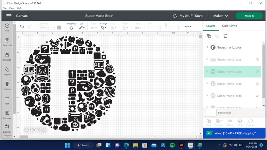Click the Slice tool

click(208, 122)
